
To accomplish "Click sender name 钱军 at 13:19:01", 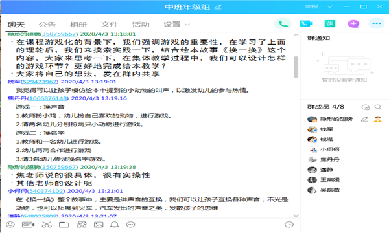I will [x=14, y=82].
